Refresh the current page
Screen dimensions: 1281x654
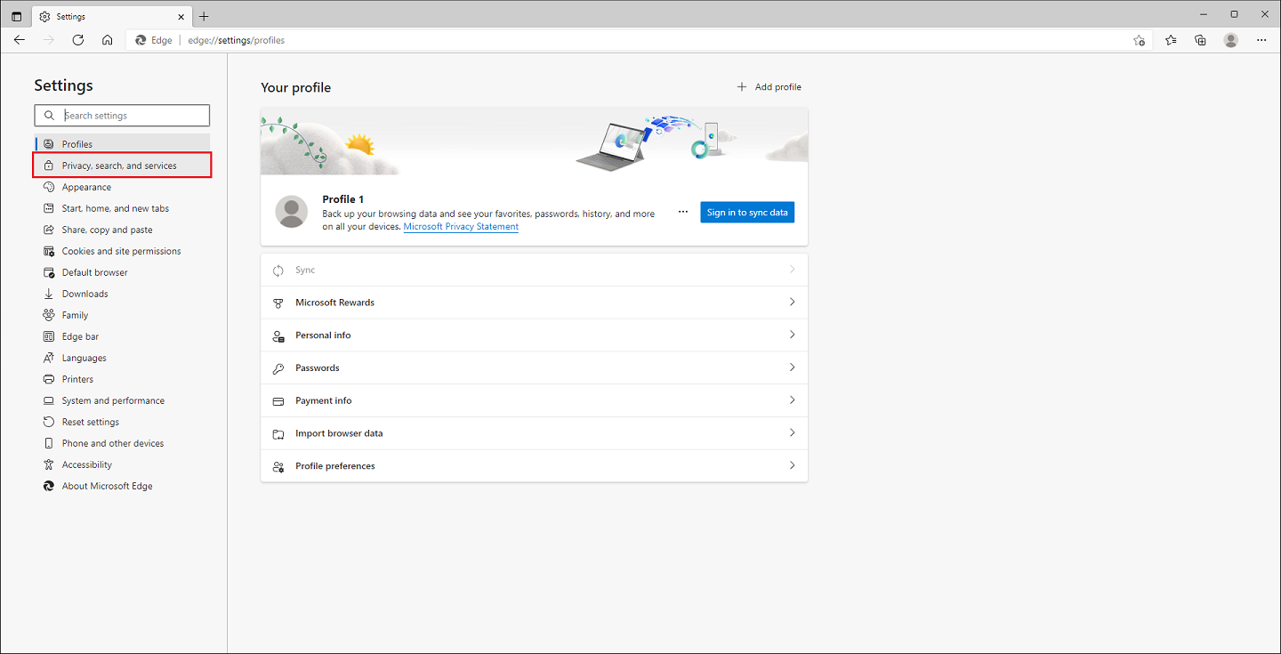[78, 40]
